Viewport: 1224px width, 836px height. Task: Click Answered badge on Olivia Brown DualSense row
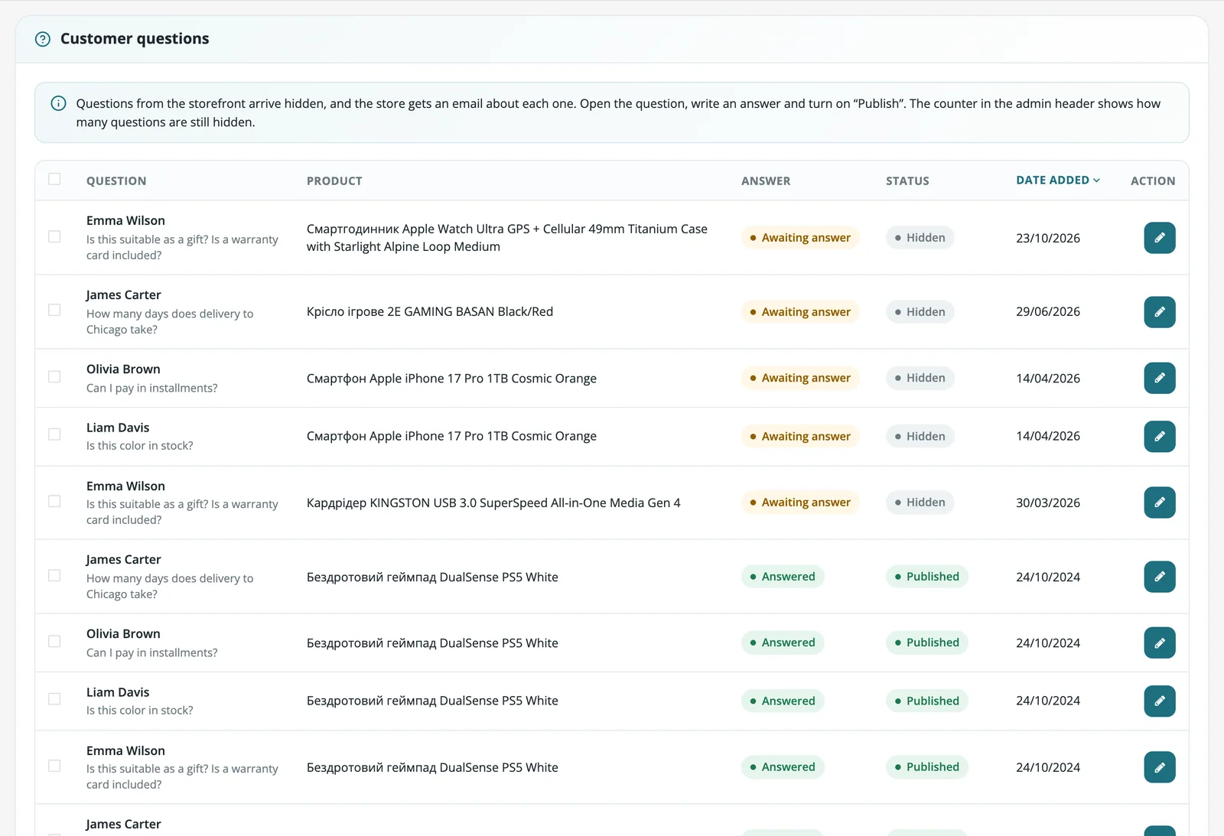click(783, 642)
